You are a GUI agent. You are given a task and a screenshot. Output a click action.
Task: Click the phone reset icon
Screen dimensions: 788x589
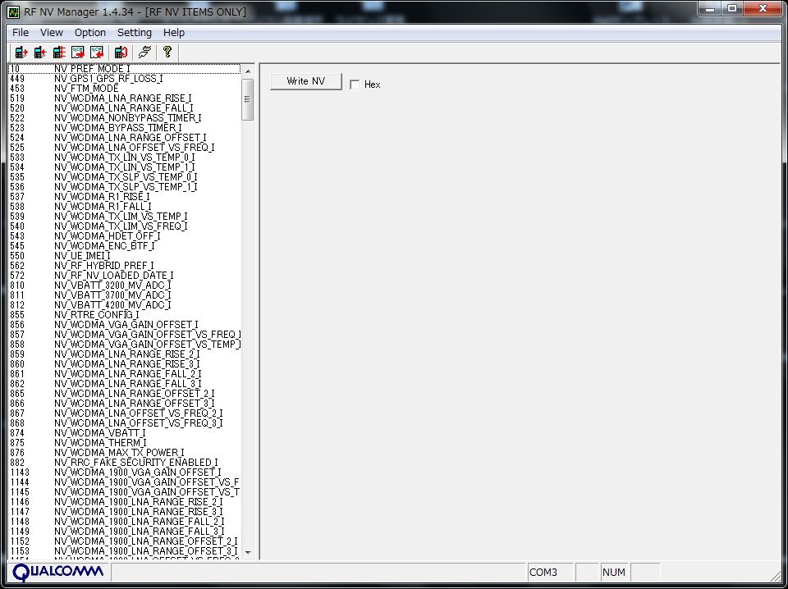pyautogui.click(x=121, y=53)
